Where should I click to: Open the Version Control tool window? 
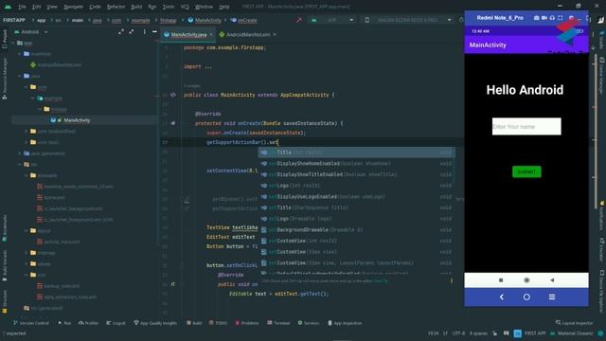(31, 323)
